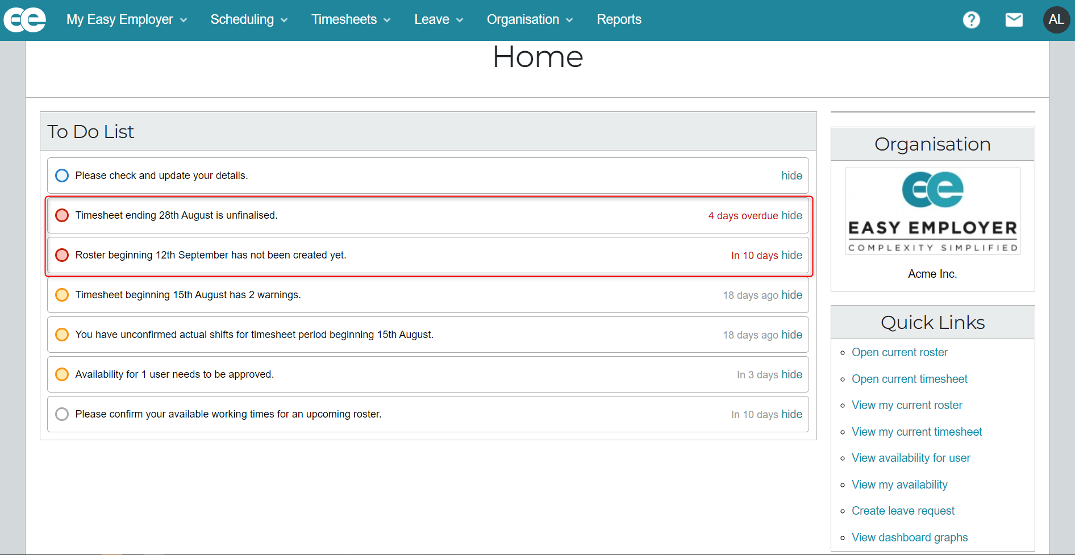This screenshot has width=1075, height=555.
Task: Click the red circle for roster not created item
Action: [x=62, y=255]
